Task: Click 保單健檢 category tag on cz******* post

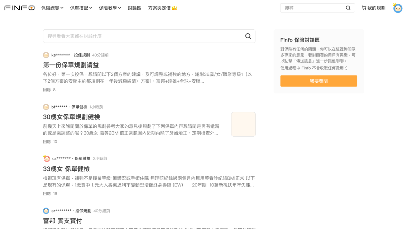Action: 82,159
